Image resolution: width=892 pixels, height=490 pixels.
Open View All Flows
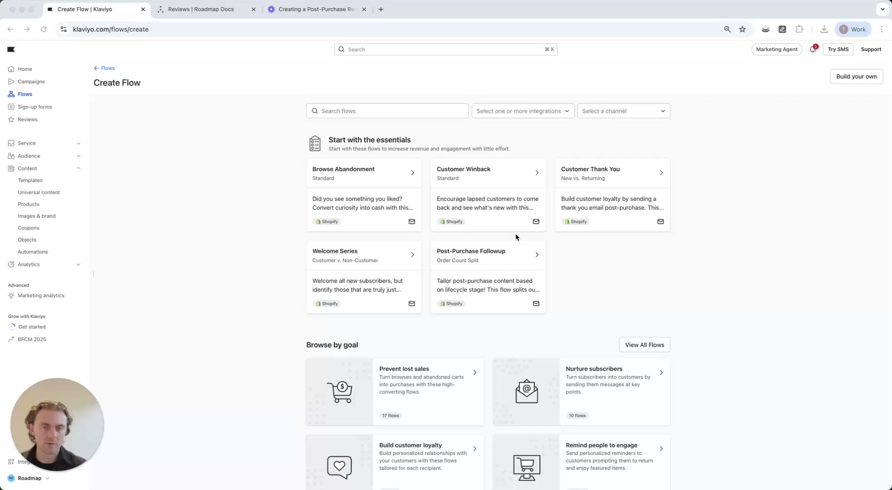click(x=644, y=344)
